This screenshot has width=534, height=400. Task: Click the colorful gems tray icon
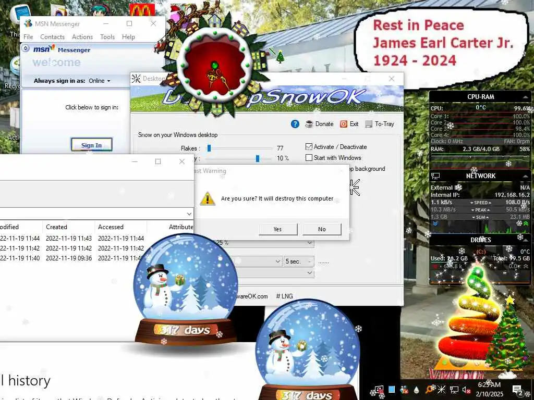point(404,390)
